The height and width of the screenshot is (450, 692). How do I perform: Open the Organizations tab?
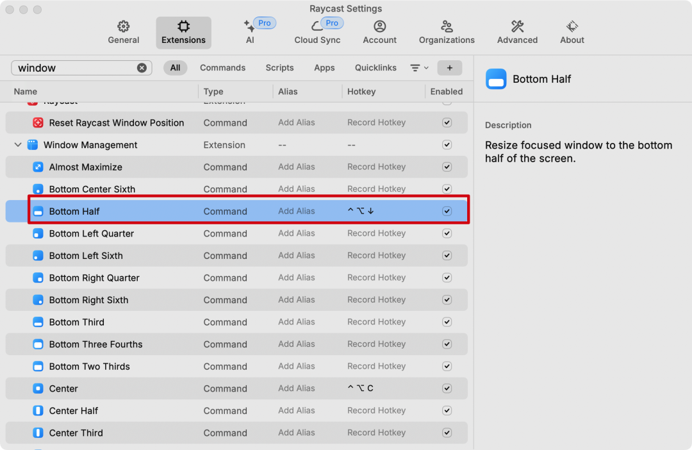447,33
